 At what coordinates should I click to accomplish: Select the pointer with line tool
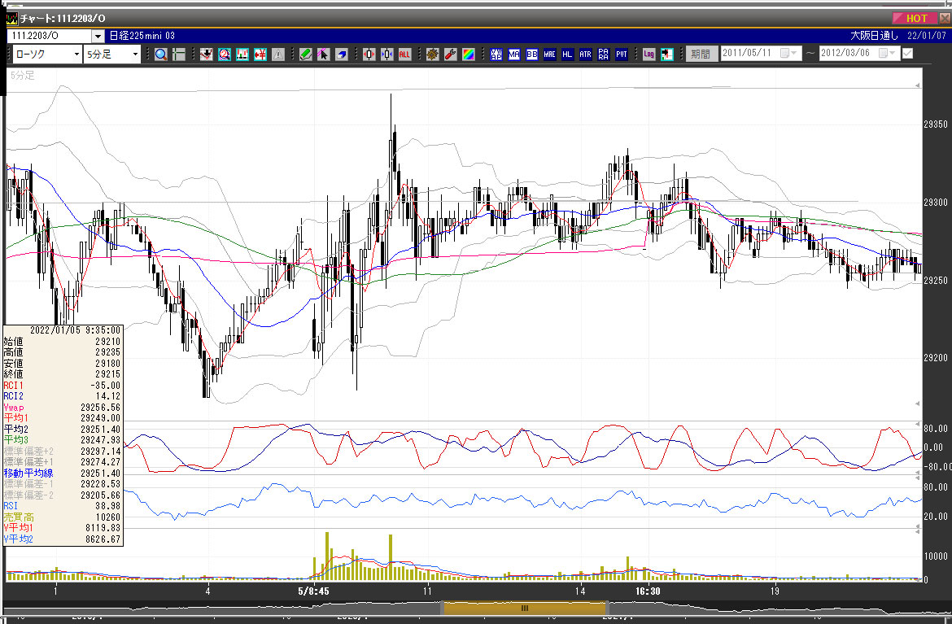(324, 55)
